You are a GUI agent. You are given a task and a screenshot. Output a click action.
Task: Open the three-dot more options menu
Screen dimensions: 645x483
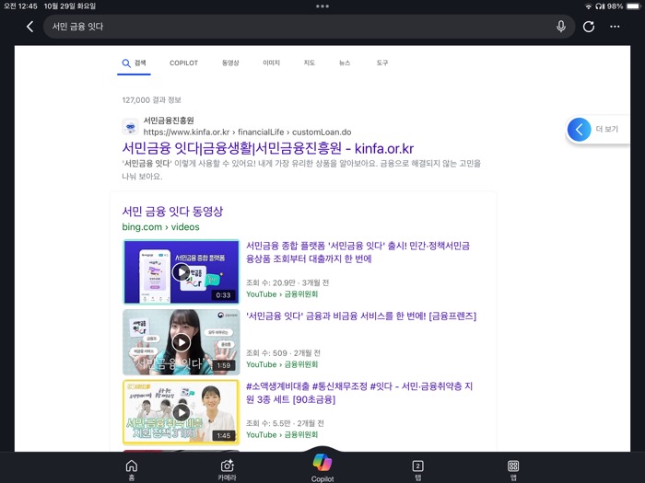[615, 27]
